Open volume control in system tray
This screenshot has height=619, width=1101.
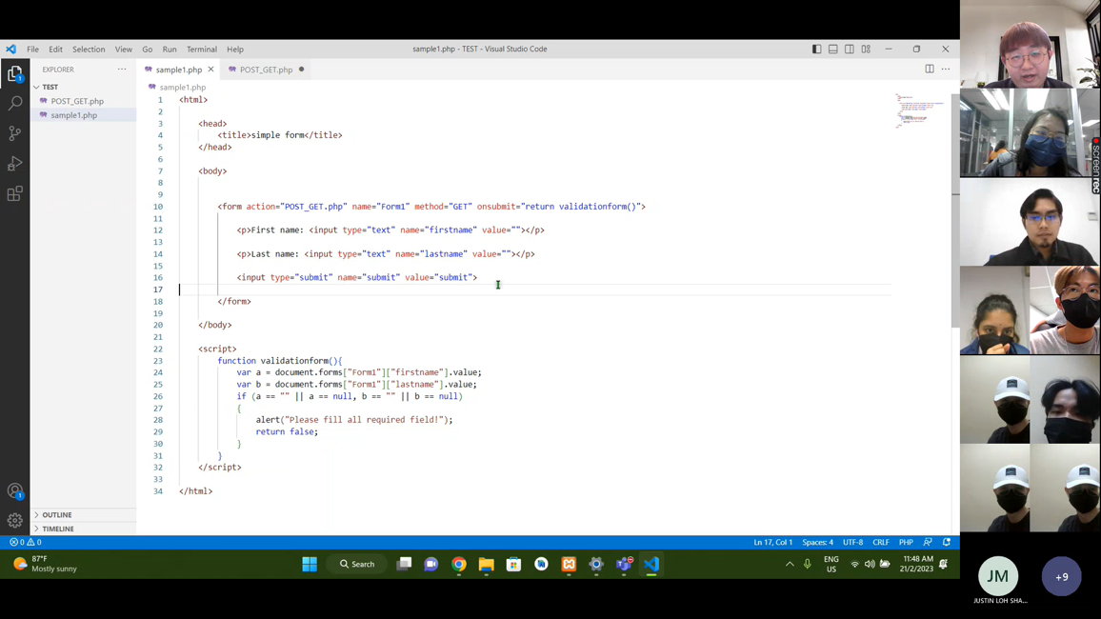pyautogui.click(x=870, y=565)
